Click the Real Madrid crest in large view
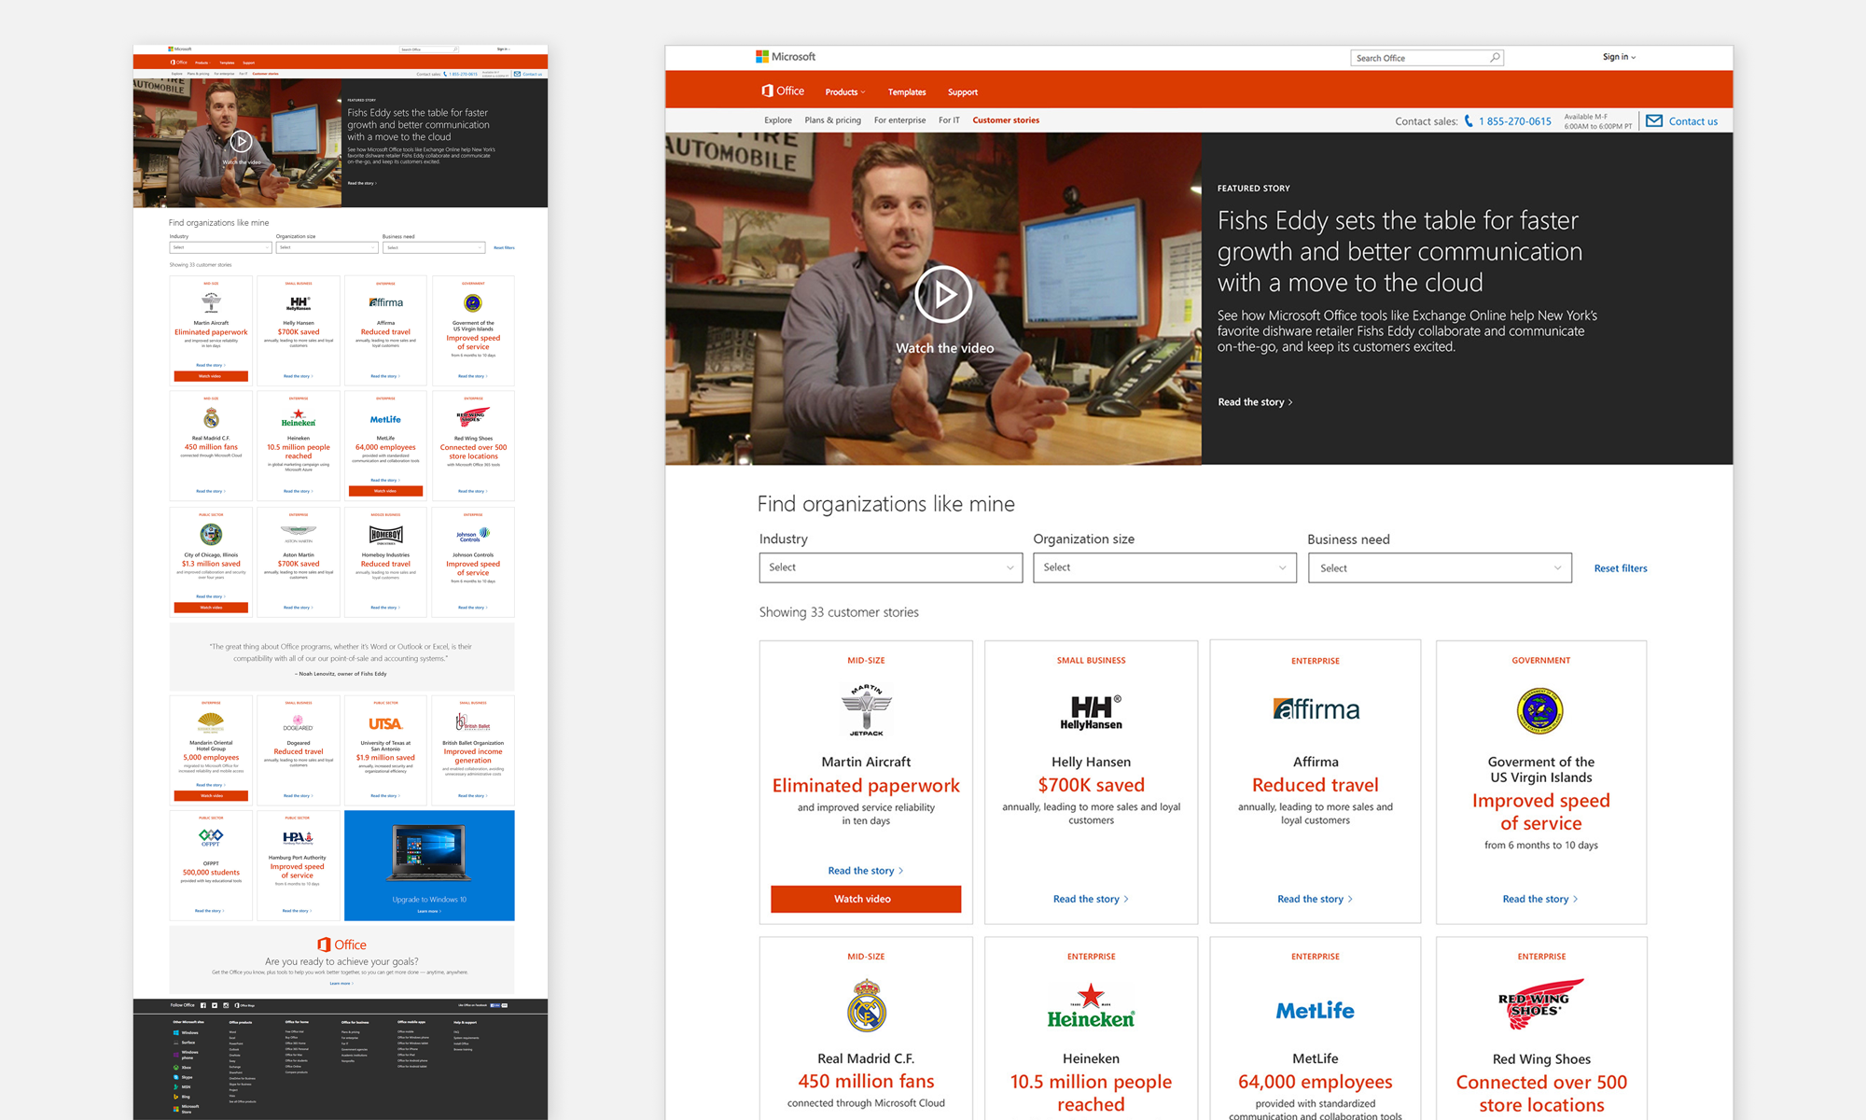Viewport: 1866px width, 1120px height. click(x=866, y=1005)
